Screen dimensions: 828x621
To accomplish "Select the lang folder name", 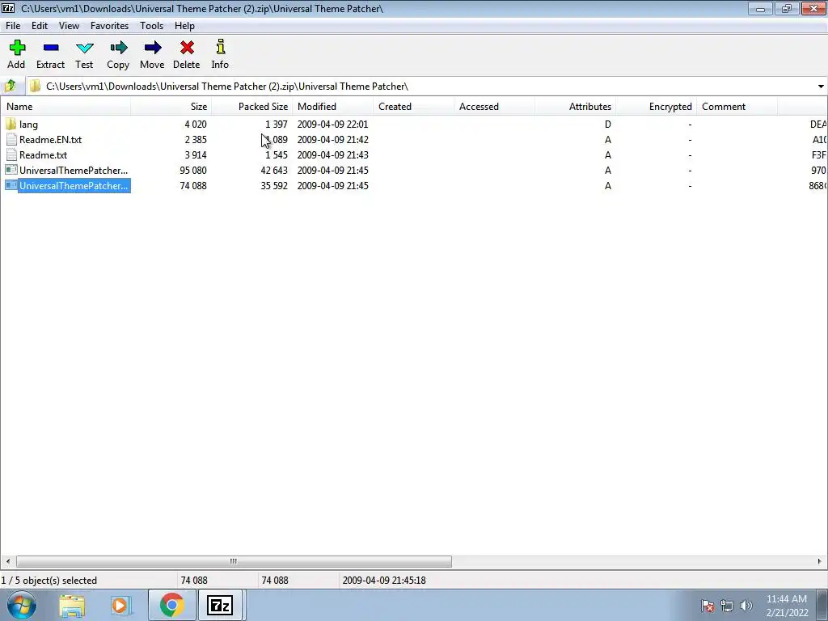I will click(28, 125).
